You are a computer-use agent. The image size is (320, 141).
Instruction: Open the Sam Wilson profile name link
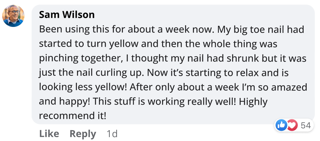coord(67,14)
